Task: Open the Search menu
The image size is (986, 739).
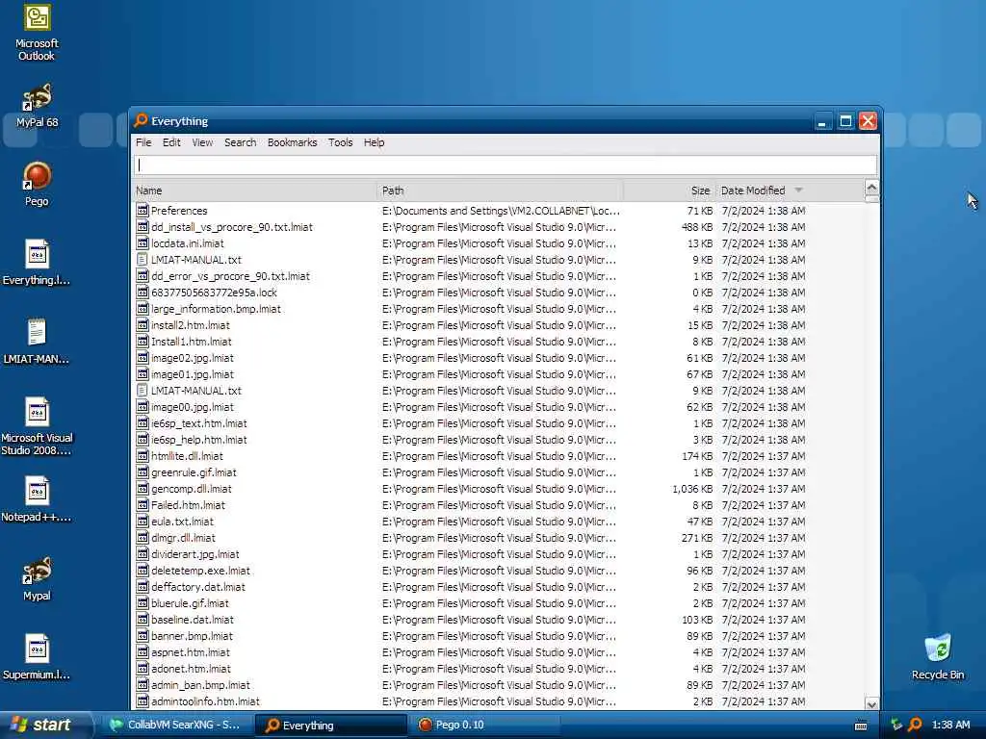Action: 240,142
